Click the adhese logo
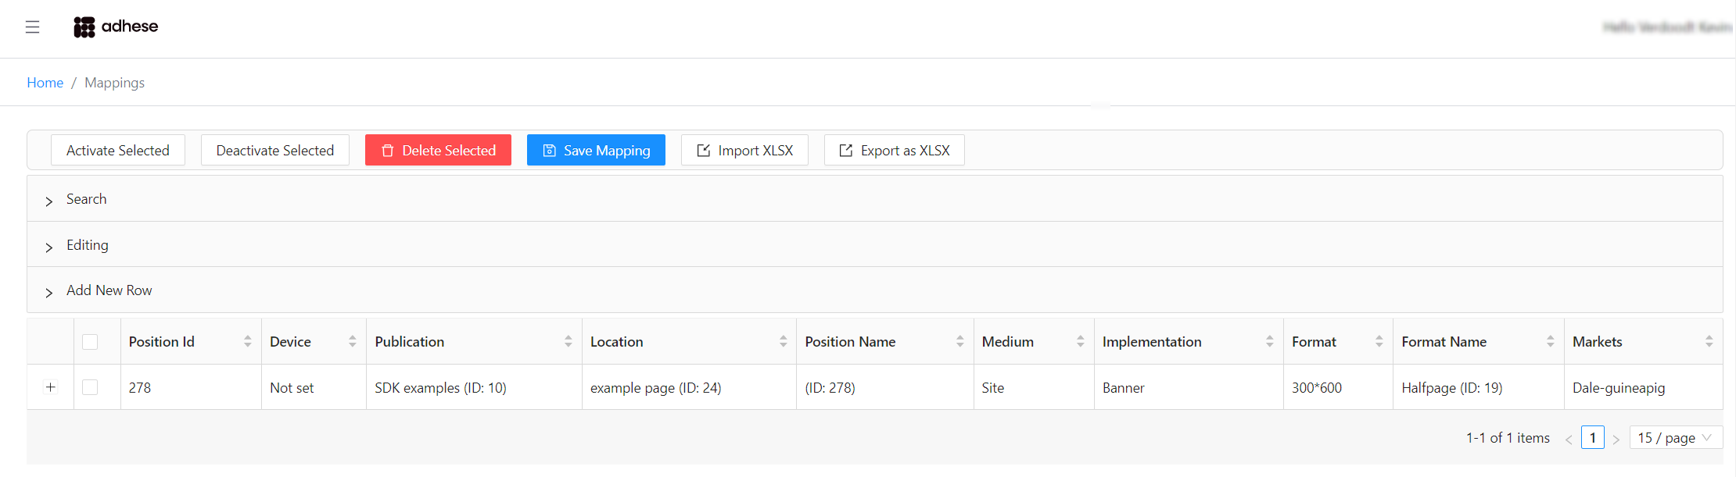 pyautogui.click(x=116, y=27)
